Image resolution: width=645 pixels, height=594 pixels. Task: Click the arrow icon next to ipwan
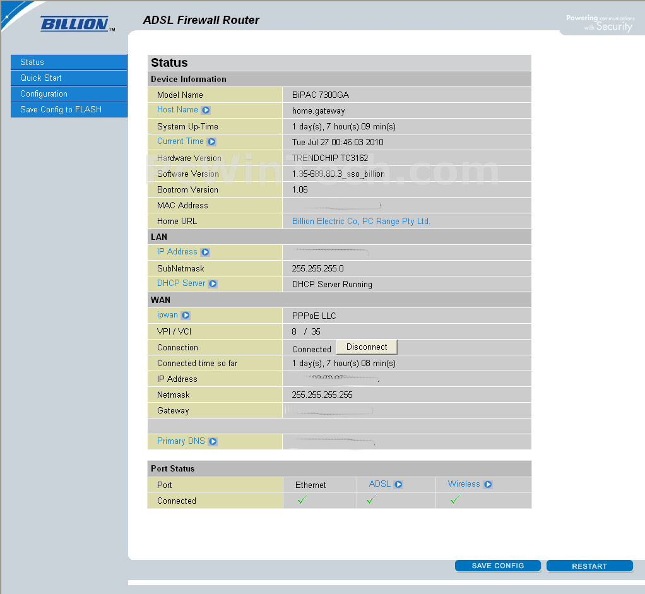186,315
